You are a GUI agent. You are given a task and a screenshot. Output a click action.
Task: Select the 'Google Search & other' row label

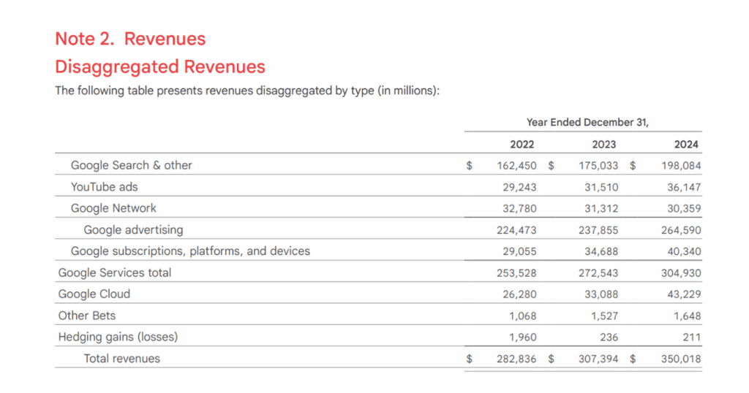[131, 165]
